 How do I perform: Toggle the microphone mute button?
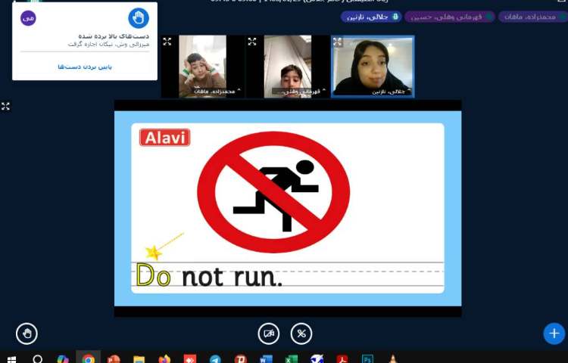[301, 334]
